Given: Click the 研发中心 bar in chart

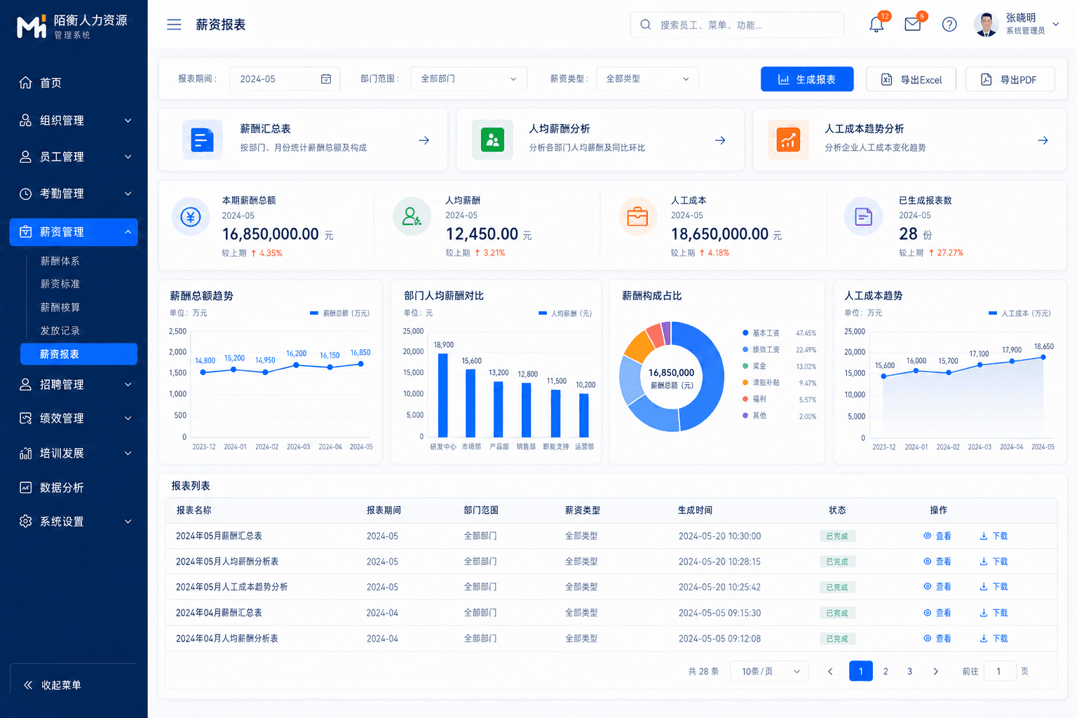Looking at the screenshot, I should [x=443, y=395].
